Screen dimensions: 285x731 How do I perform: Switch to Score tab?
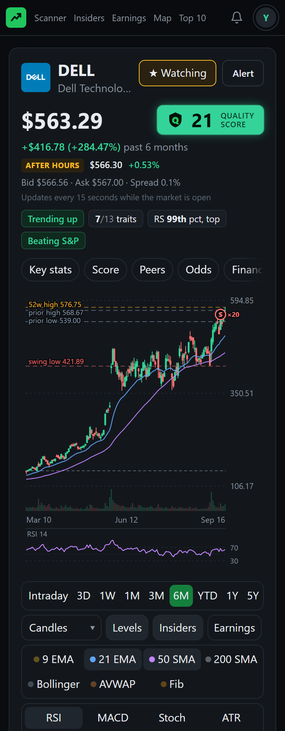pyautogui.click(x=106, y=270)
